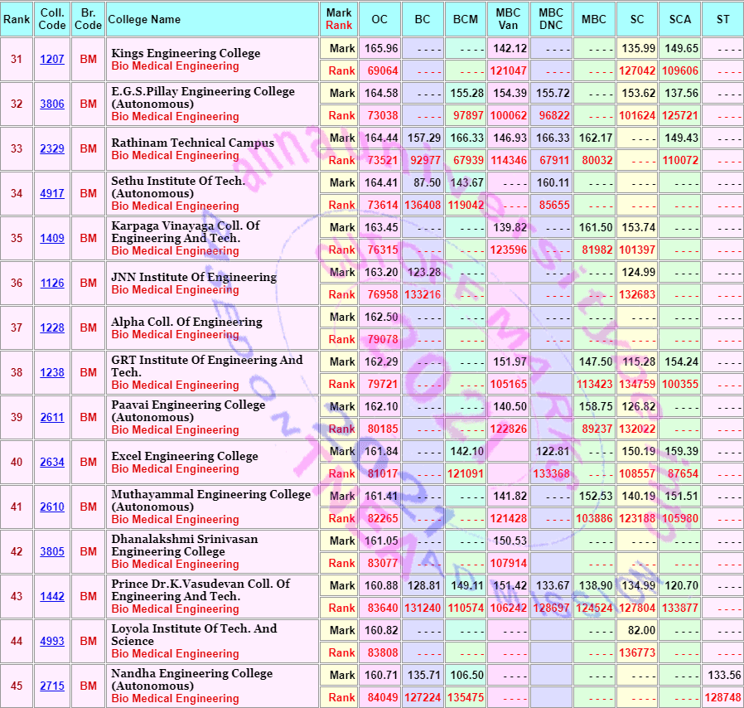Select Dhanalakshmi Srinivasan code 3805 link
744x708 pixels.
coord(52,552)
